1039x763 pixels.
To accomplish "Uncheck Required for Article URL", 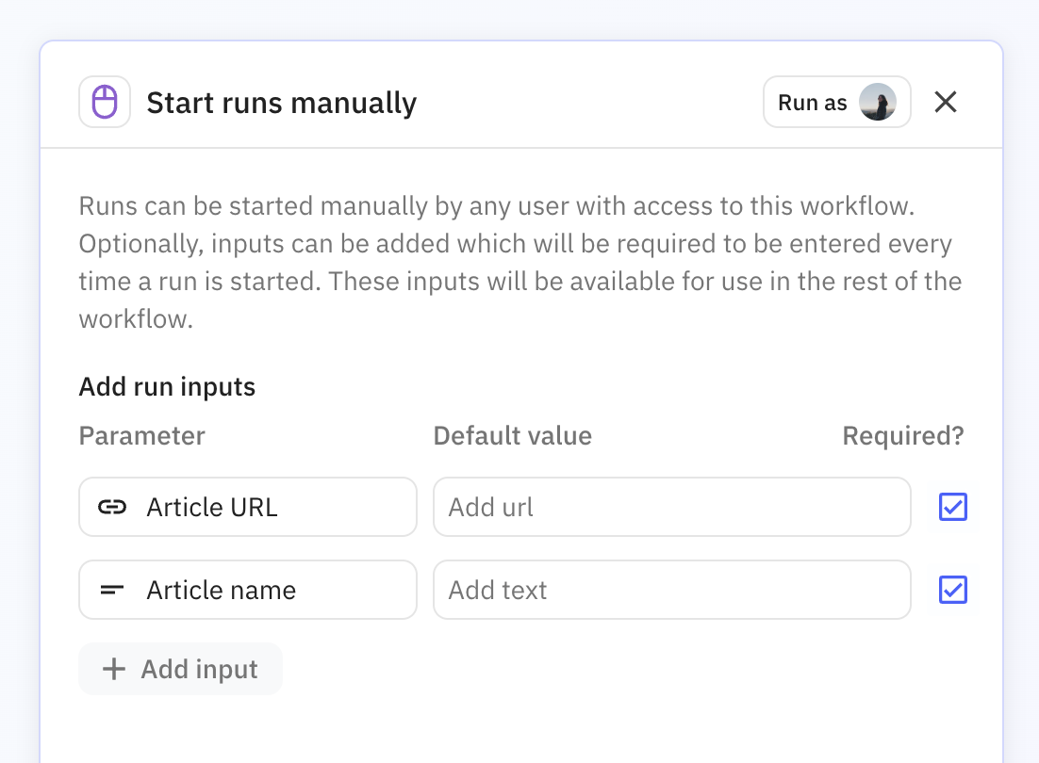I will (x=952, y=508).
